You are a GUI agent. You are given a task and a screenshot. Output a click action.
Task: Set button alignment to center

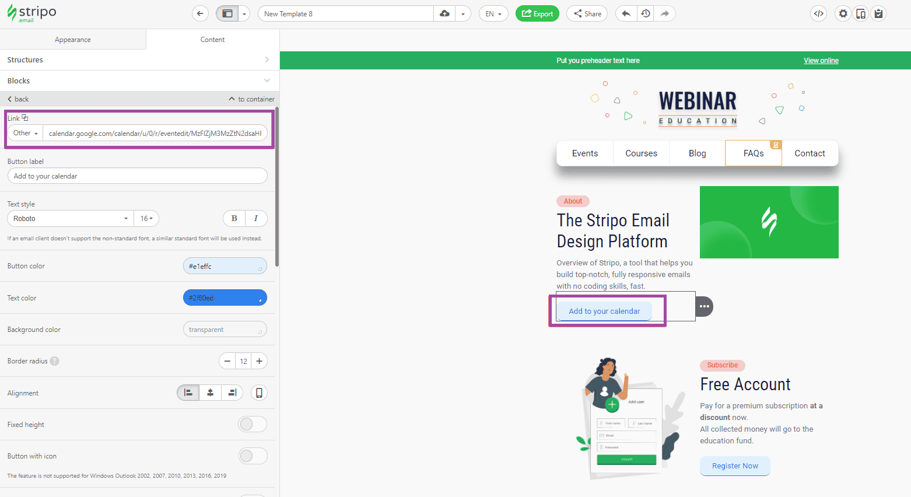[210, 393]
